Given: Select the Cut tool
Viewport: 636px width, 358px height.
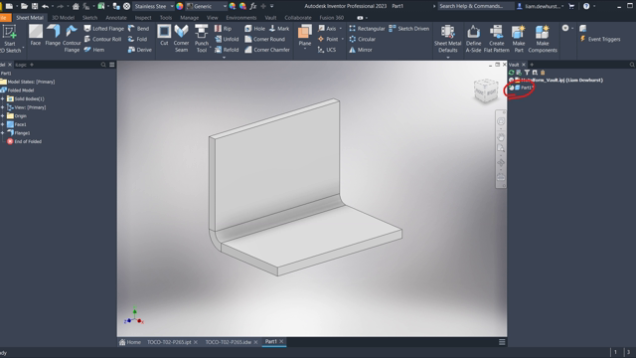Looking at the screenshot, I should (x=164, y=35).
